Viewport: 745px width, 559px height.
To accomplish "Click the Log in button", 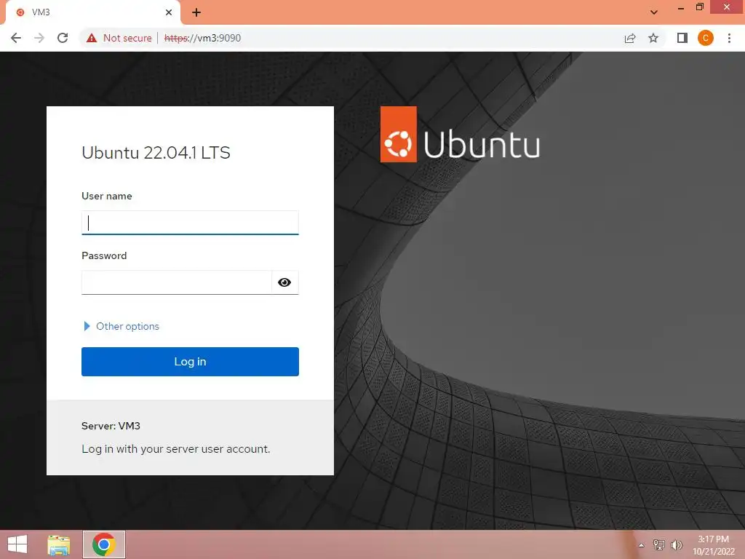I will tap(190, 362).
